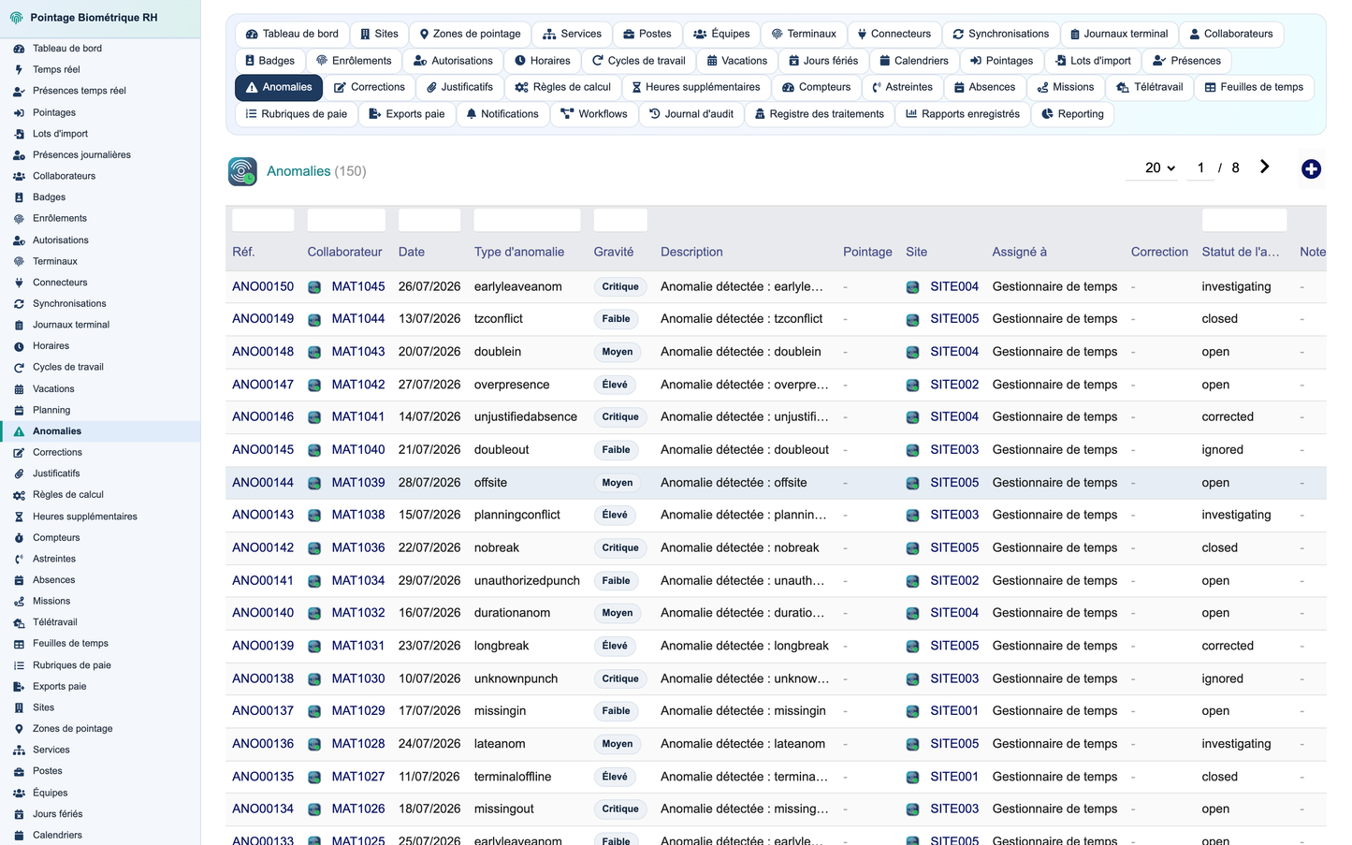
Task: Open anomaly ANO00144 link
Action: (x=263, y=483)
